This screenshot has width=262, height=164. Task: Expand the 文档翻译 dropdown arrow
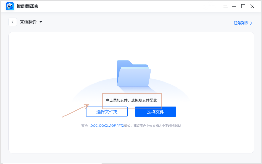tap(41, 22)
